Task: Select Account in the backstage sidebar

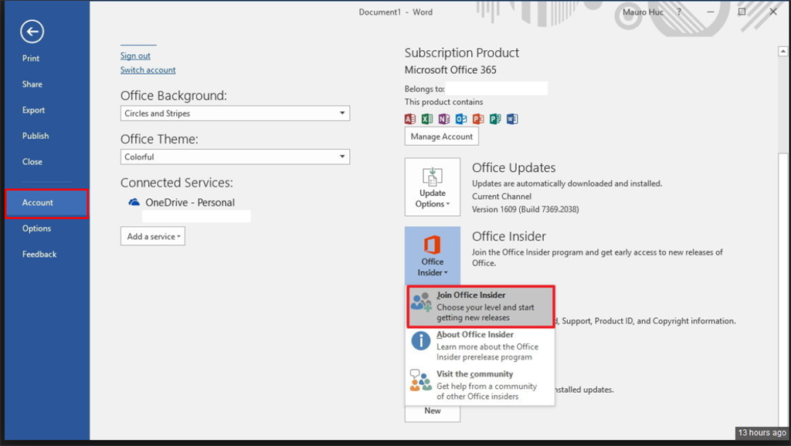Action: 46,203
